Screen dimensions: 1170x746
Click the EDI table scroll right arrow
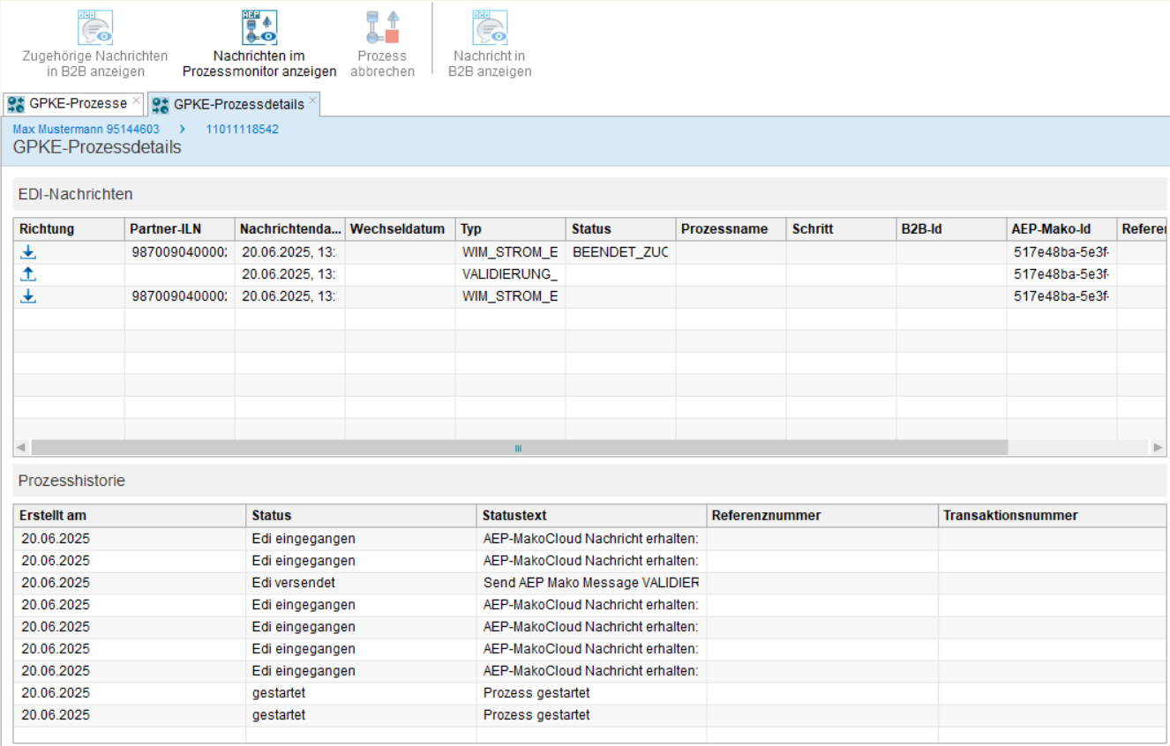point(1159,448)
